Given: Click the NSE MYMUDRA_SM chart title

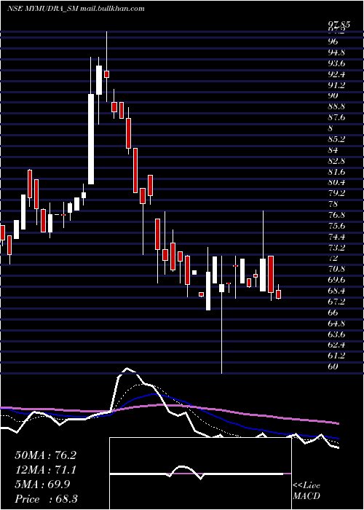Looking at the screenshot, I should (42, 9).
